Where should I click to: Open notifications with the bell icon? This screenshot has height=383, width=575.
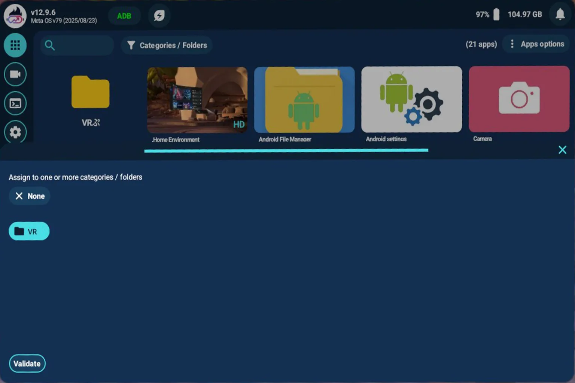(560, 14)
